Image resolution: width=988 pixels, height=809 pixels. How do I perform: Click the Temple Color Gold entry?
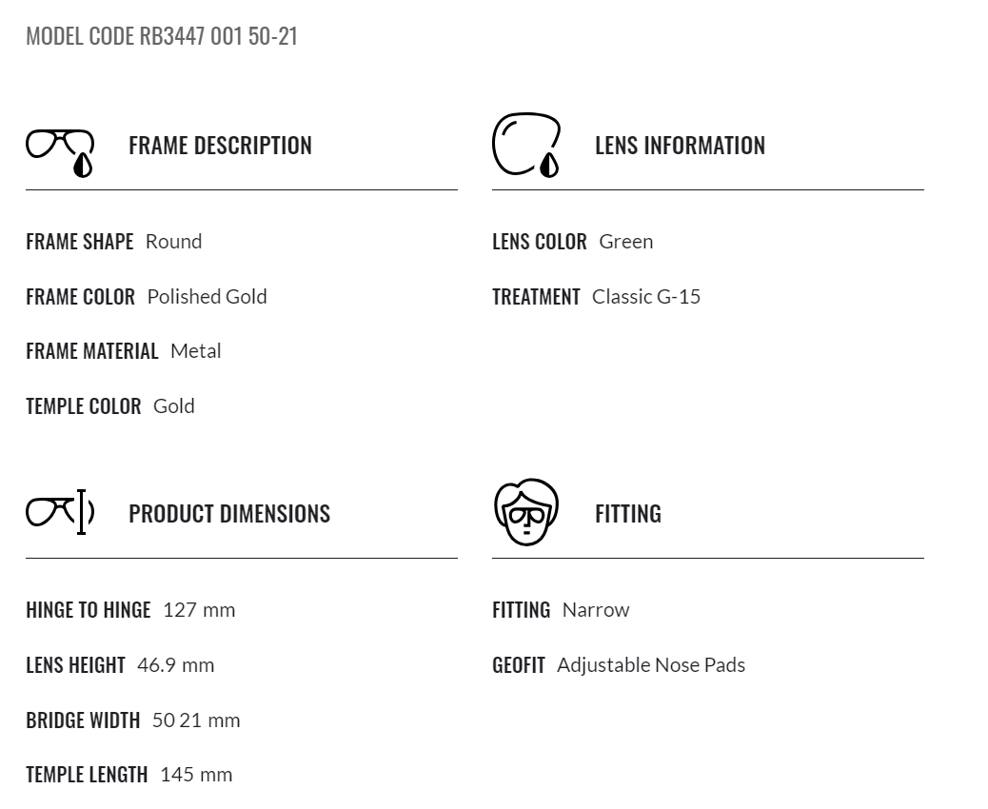(x=110, y=406)
